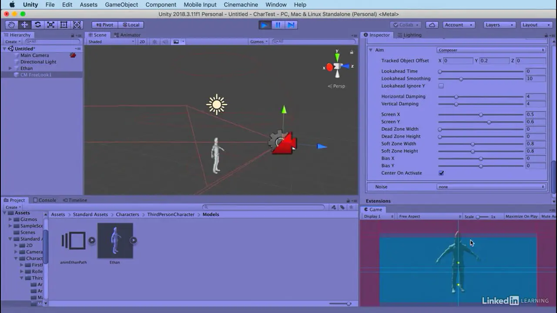Lock the Hierarchy panel

[x=73, y=35]
